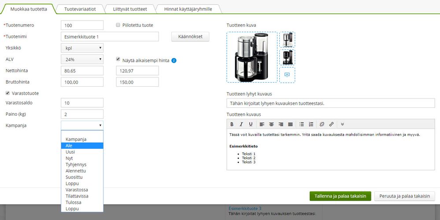The height and width of the screenshot is (220, 440).
Task: Center-align the description text
Action: (x=271, y=124)
